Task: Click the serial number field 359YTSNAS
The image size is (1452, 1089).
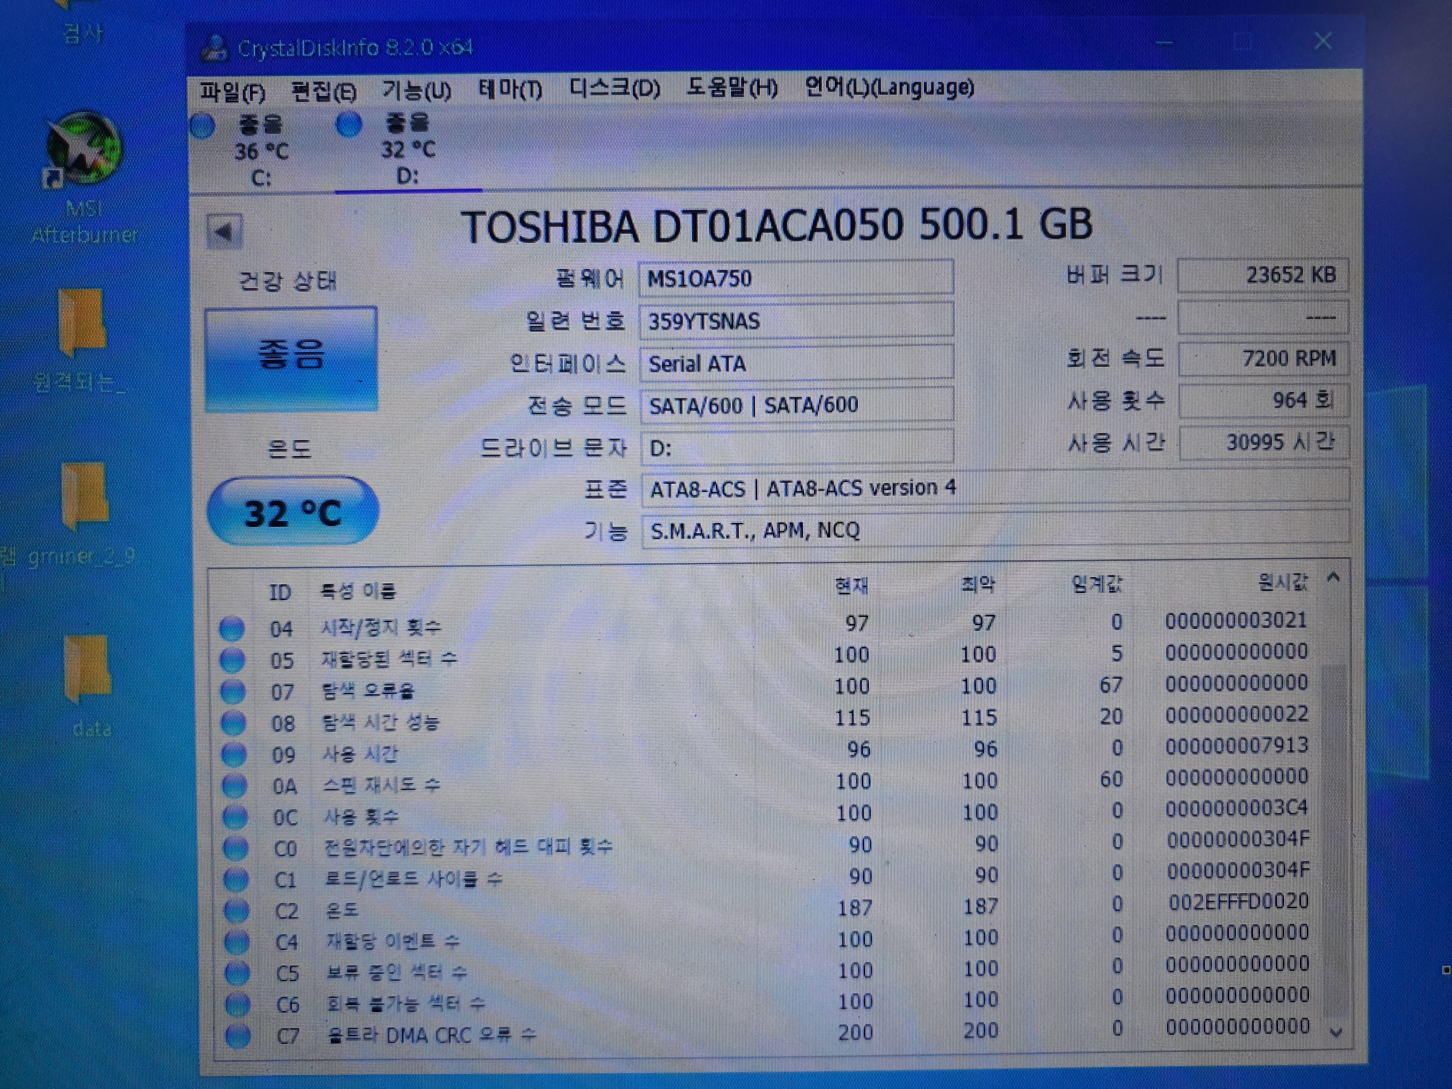Action: 796,321
